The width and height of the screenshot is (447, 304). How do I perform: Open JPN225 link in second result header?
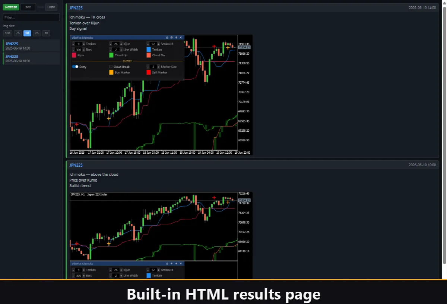pos(76,165)
